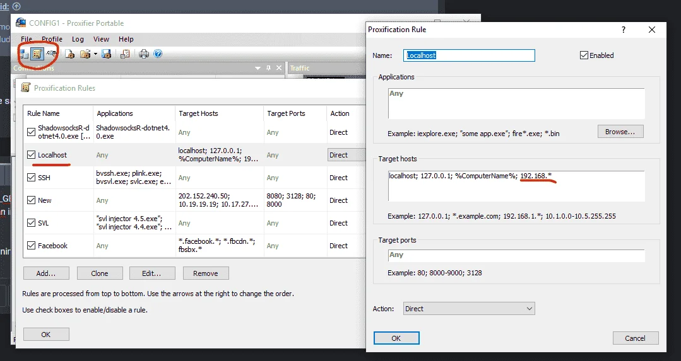
Task: Open the Help menu
Action: coord(126,39)
